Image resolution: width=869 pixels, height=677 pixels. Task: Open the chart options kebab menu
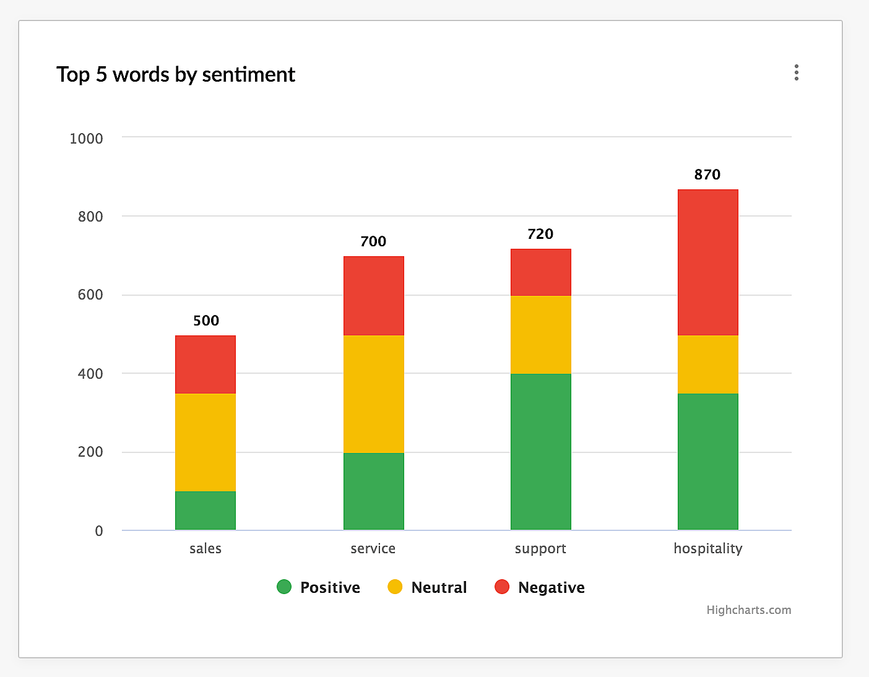pyautogui.click(x=796, y=72)
